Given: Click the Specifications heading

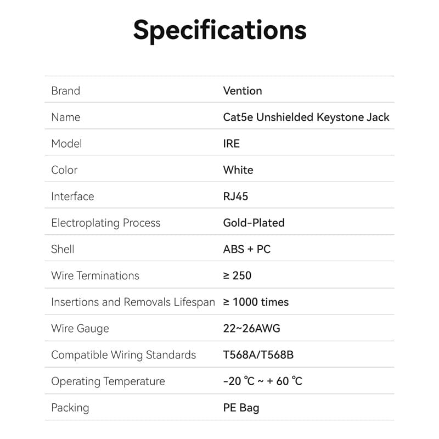Looking at the screenshot, I should [x=219, y=30].
